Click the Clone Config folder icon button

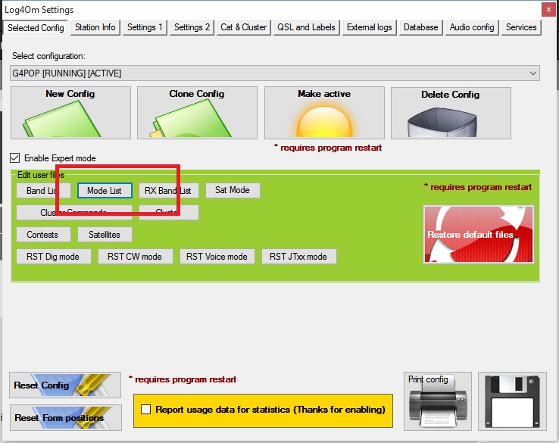click(197, 113)
